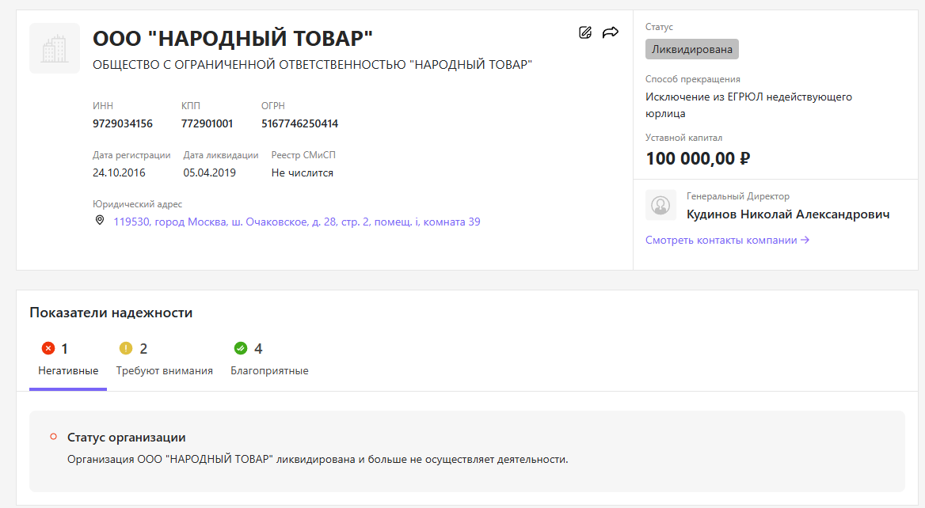The height and width of the screenshot is (508, 925).
Task: Click the Статус организации item title
Action: coord(126,438)
